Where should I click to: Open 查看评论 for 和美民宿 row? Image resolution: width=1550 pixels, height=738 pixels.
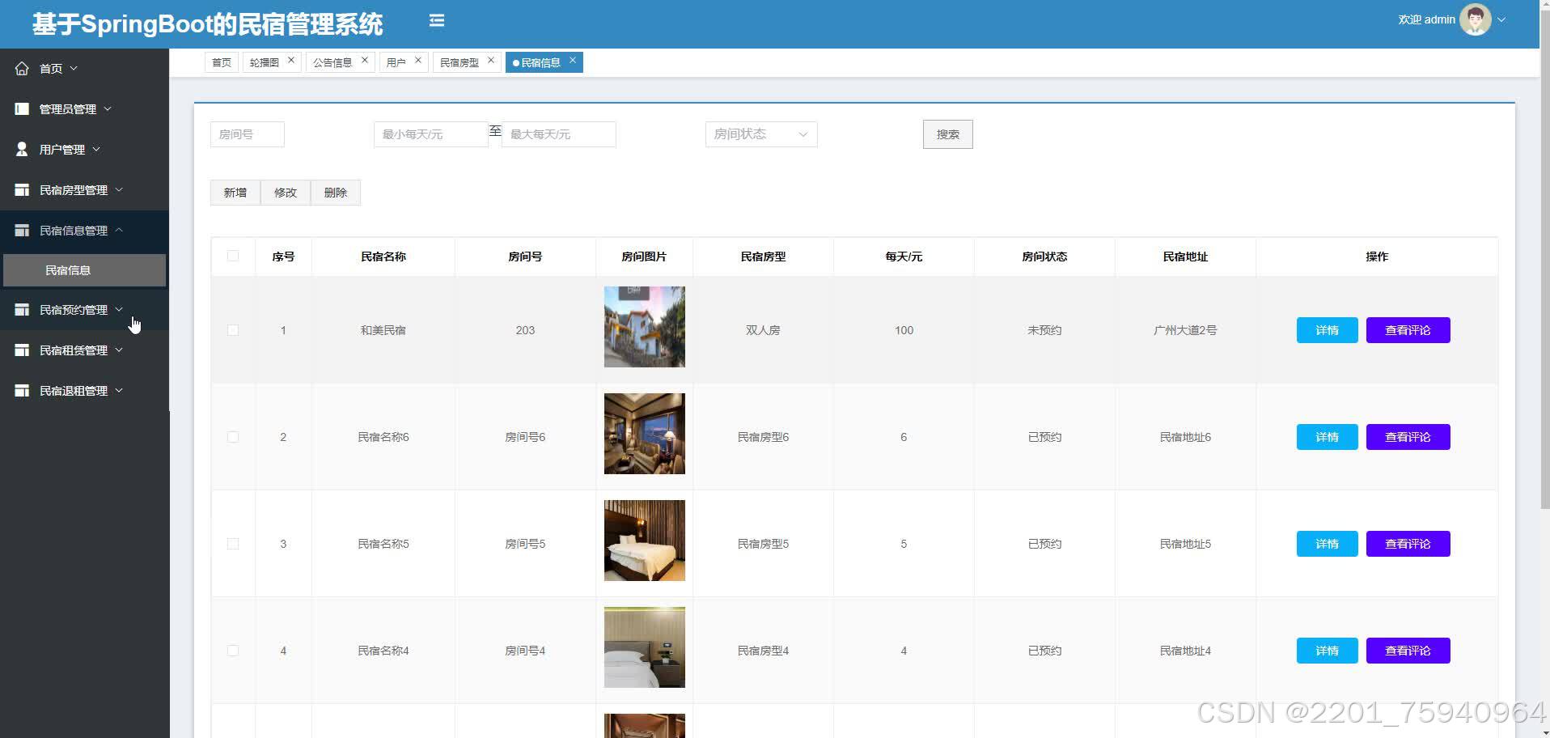click(x=1408, y=330)
